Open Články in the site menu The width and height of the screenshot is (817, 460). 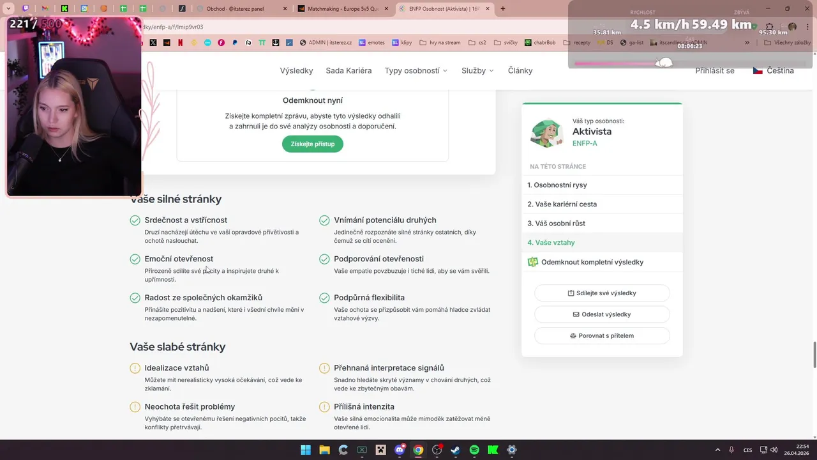520,70
